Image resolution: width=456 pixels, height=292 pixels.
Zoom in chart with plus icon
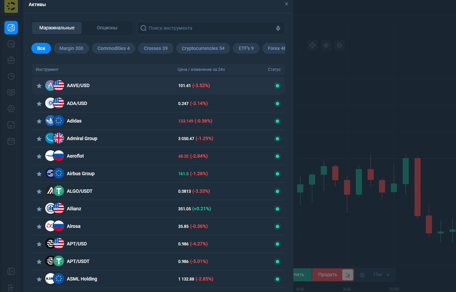point(326,45)
